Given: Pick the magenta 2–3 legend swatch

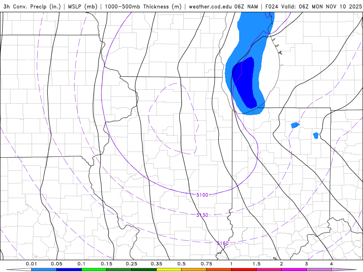Looking at the screenshot, I should point(294,270).
